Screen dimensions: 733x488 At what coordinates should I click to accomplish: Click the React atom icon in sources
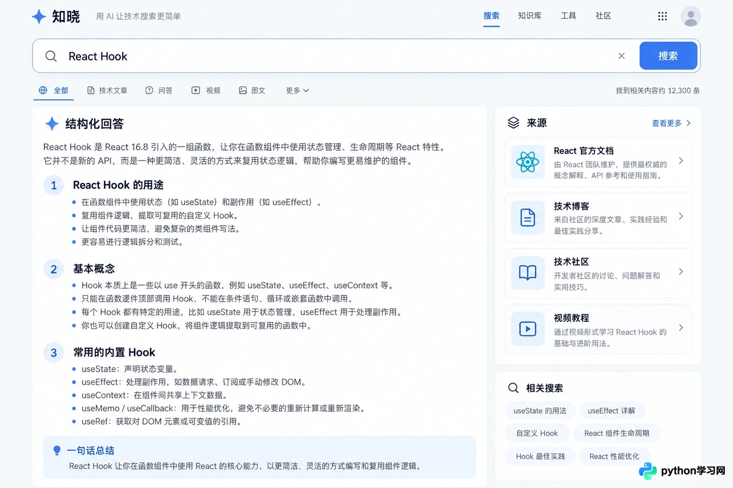(527, 162)
